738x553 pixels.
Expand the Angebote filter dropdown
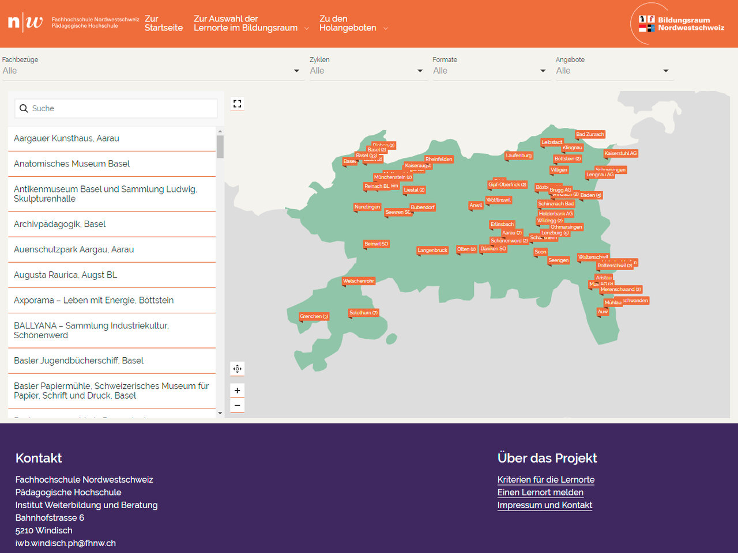(x=612, y=71)
